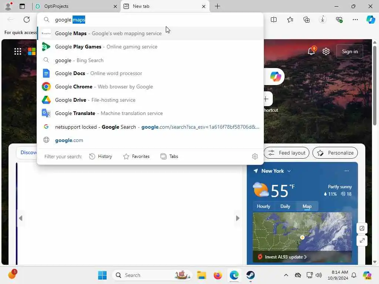Viewport: 379px width, 284px height.
Task: Show hidden system tray icons chevron
Action: point(286,275)
